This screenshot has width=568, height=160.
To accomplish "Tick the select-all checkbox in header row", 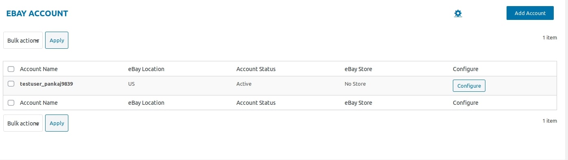I will point(11,69).
